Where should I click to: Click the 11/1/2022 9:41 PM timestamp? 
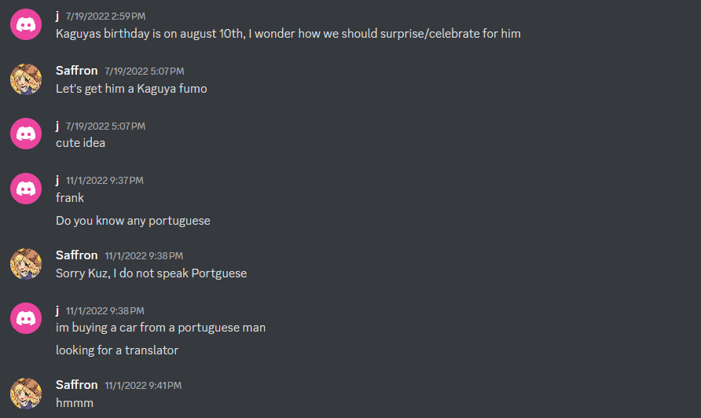click(143, 385)
